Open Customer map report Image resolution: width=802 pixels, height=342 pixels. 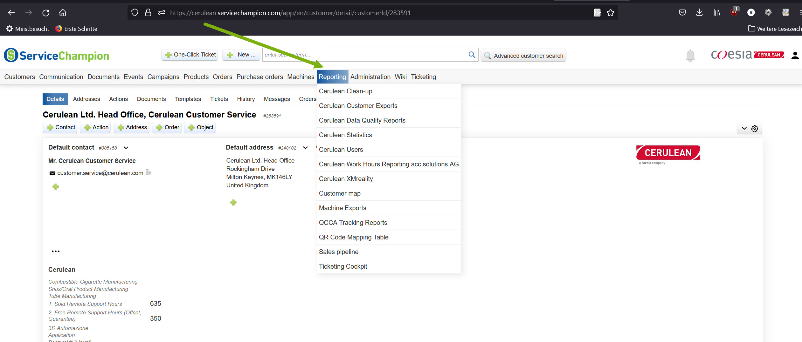pos(389,193)
